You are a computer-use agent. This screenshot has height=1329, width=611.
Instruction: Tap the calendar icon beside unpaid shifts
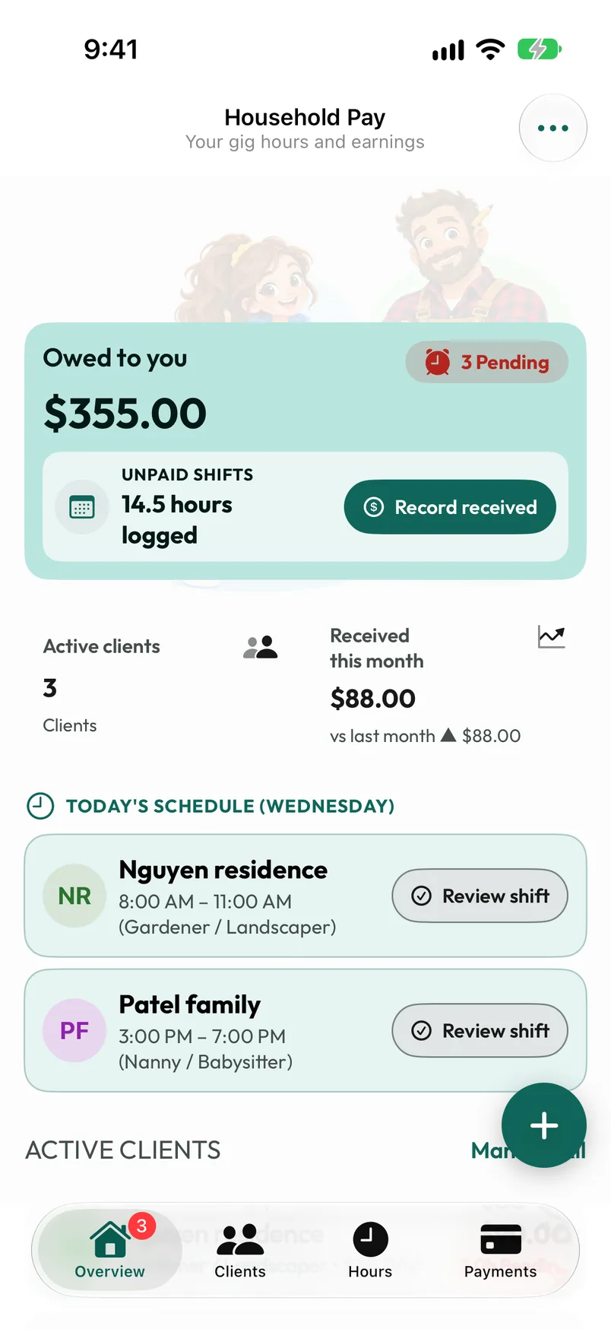tap(82, 507)
